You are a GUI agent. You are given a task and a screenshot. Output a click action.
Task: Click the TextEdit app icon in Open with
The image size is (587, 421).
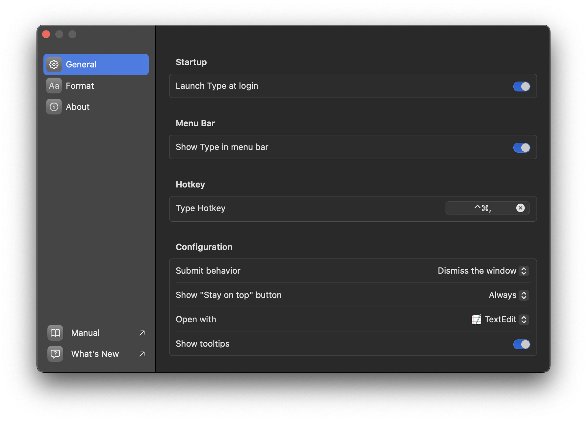point(476,319)
